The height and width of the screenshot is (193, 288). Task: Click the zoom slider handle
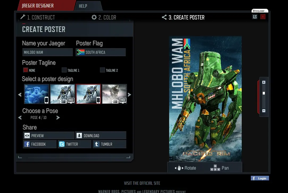tap(264, 93)
